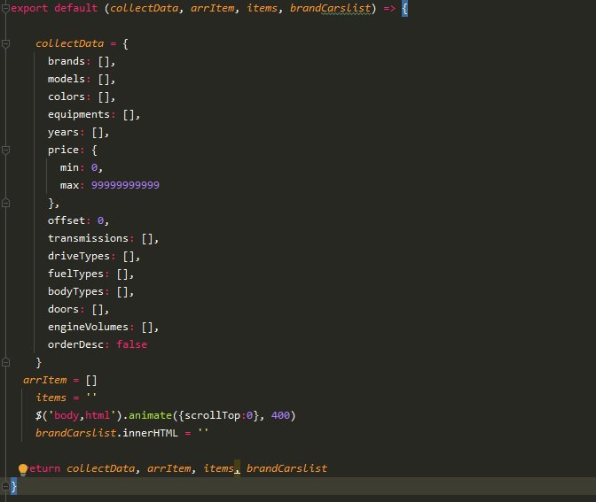Collapse the export default function fold marker

pyautogui.click(x=5, y=8)
